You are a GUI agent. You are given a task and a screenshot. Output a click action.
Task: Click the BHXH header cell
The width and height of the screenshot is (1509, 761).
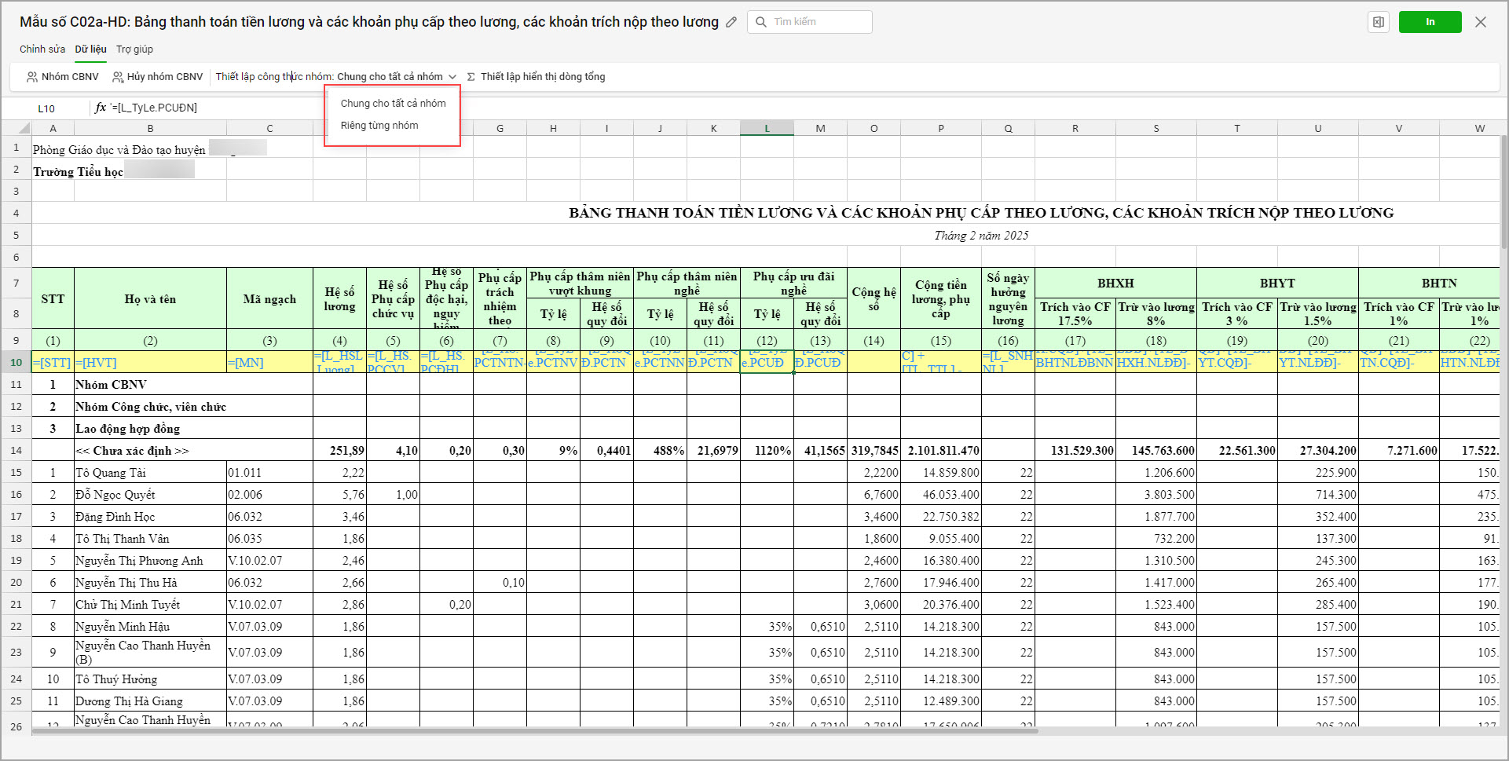click(1115, 284)
